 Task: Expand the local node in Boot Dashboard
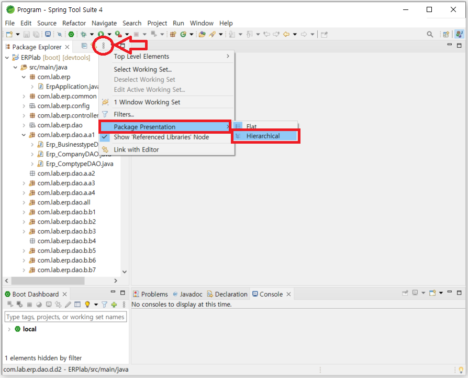coord(9,329)
